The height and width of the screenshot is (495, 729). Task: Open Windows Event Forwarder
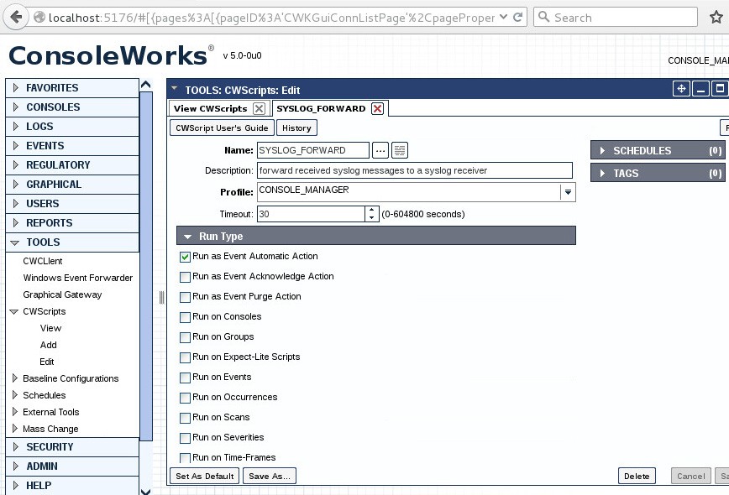tap(77, 278)
